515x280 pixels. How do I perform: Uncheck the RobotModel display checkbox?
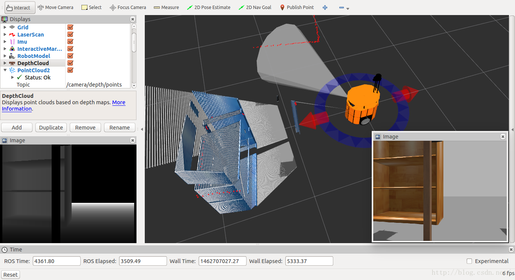coord(70,56)
